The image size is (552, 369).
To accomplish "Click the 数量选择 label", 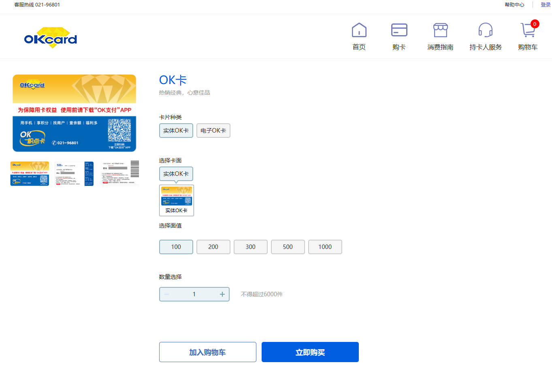I will click(x=171, y=277).
